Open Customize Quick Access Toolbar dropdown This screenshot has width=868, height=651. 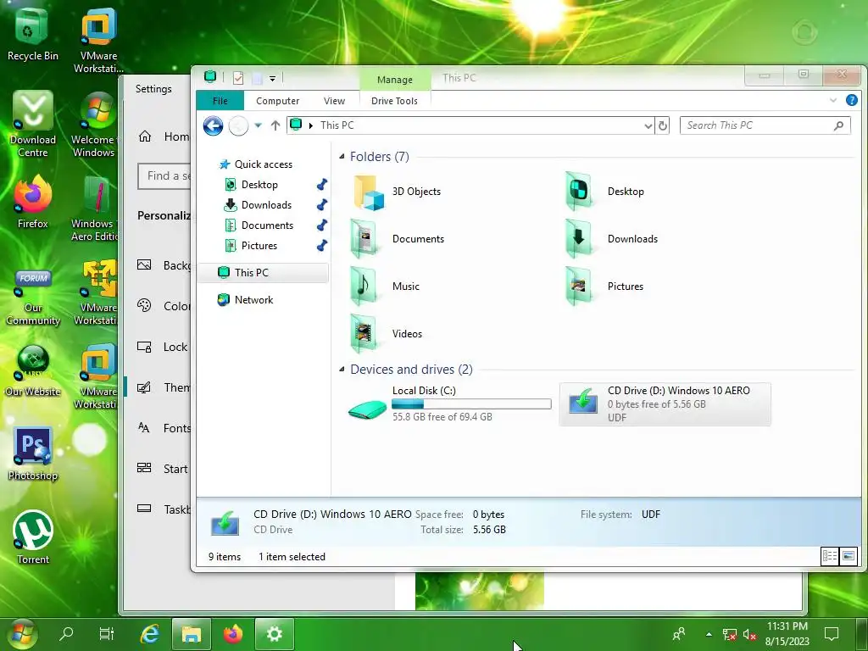[272, 79]
